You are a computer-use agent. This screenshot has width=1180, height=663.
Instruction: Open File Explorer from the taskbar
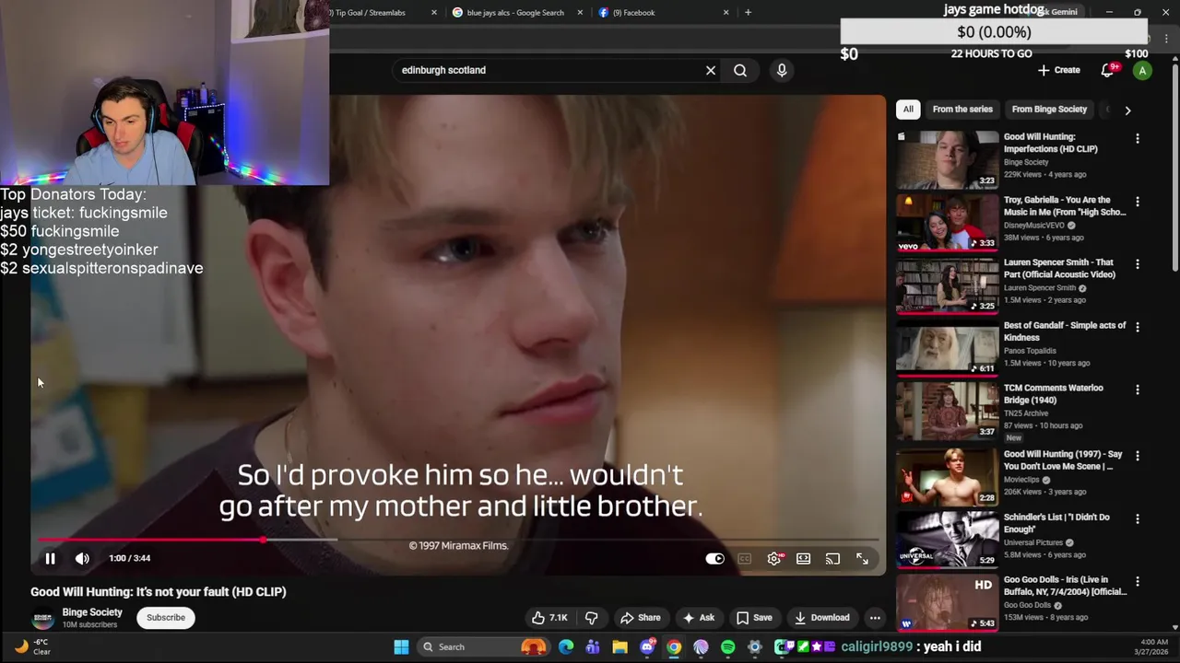pos(619,646)
